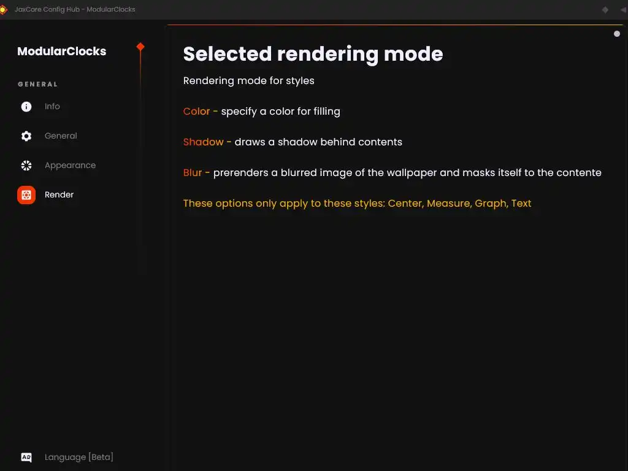Click the window title 'JaxCore Config Hub - ModularClocks'
628x471 pixels.
point(75,9)
